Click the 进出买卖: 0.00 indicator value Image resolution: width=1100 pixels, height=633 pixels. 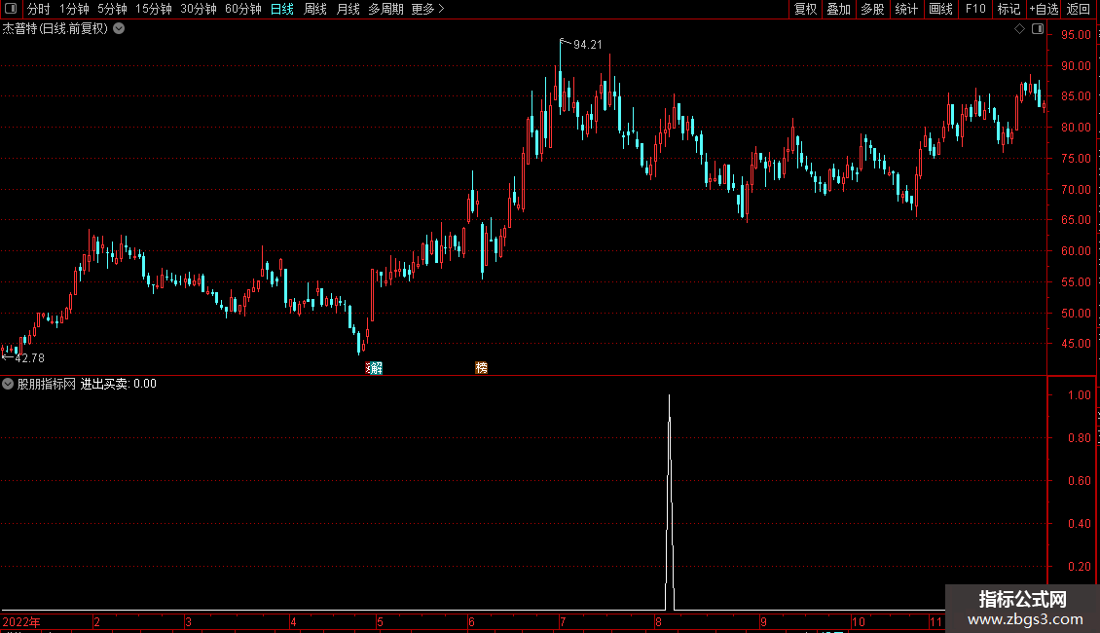pos(119,384)
